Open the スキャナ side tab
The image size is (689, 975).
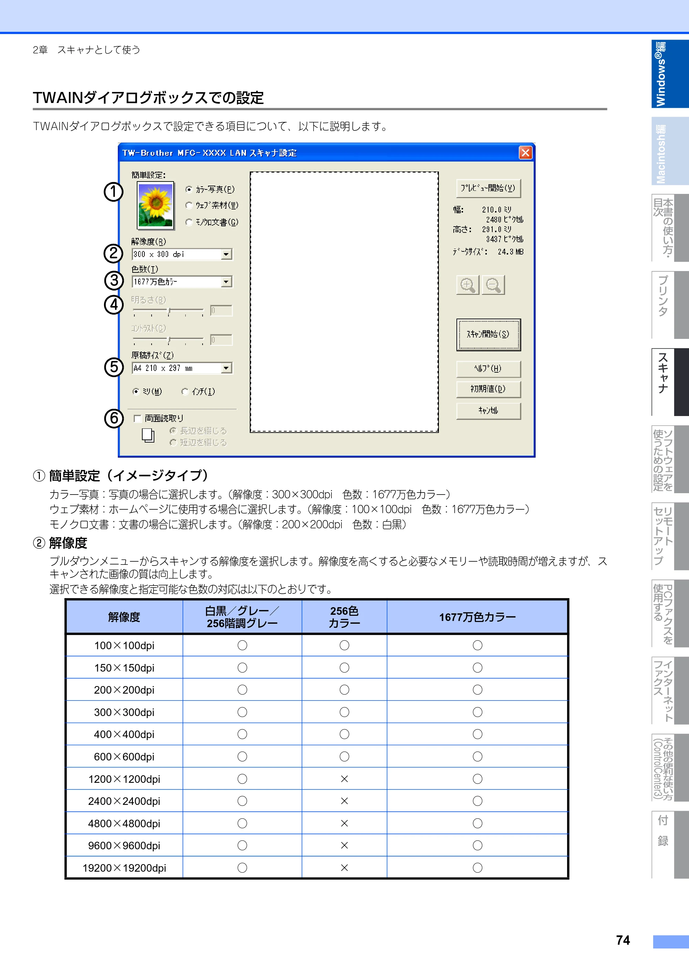670,382
